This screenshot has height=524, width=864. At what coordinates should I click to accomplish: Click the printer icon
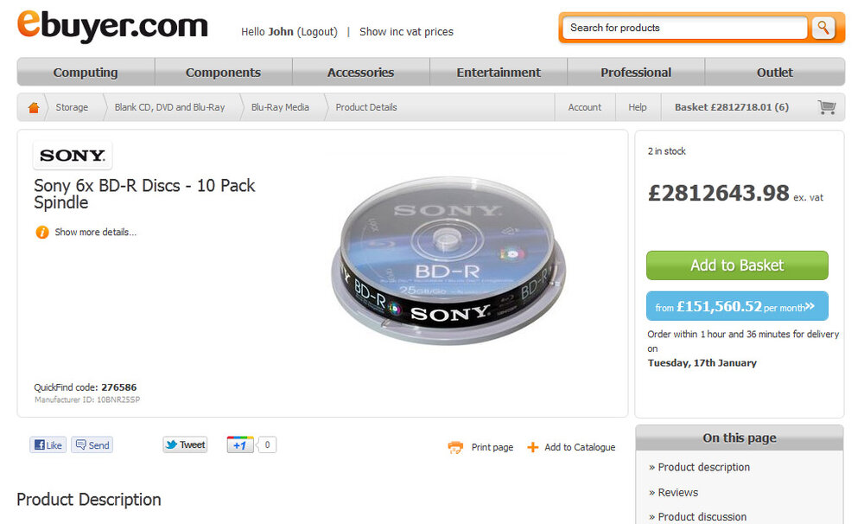455,447
